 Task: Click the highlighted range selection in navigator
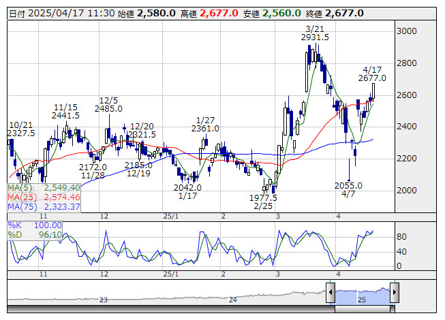363,296
